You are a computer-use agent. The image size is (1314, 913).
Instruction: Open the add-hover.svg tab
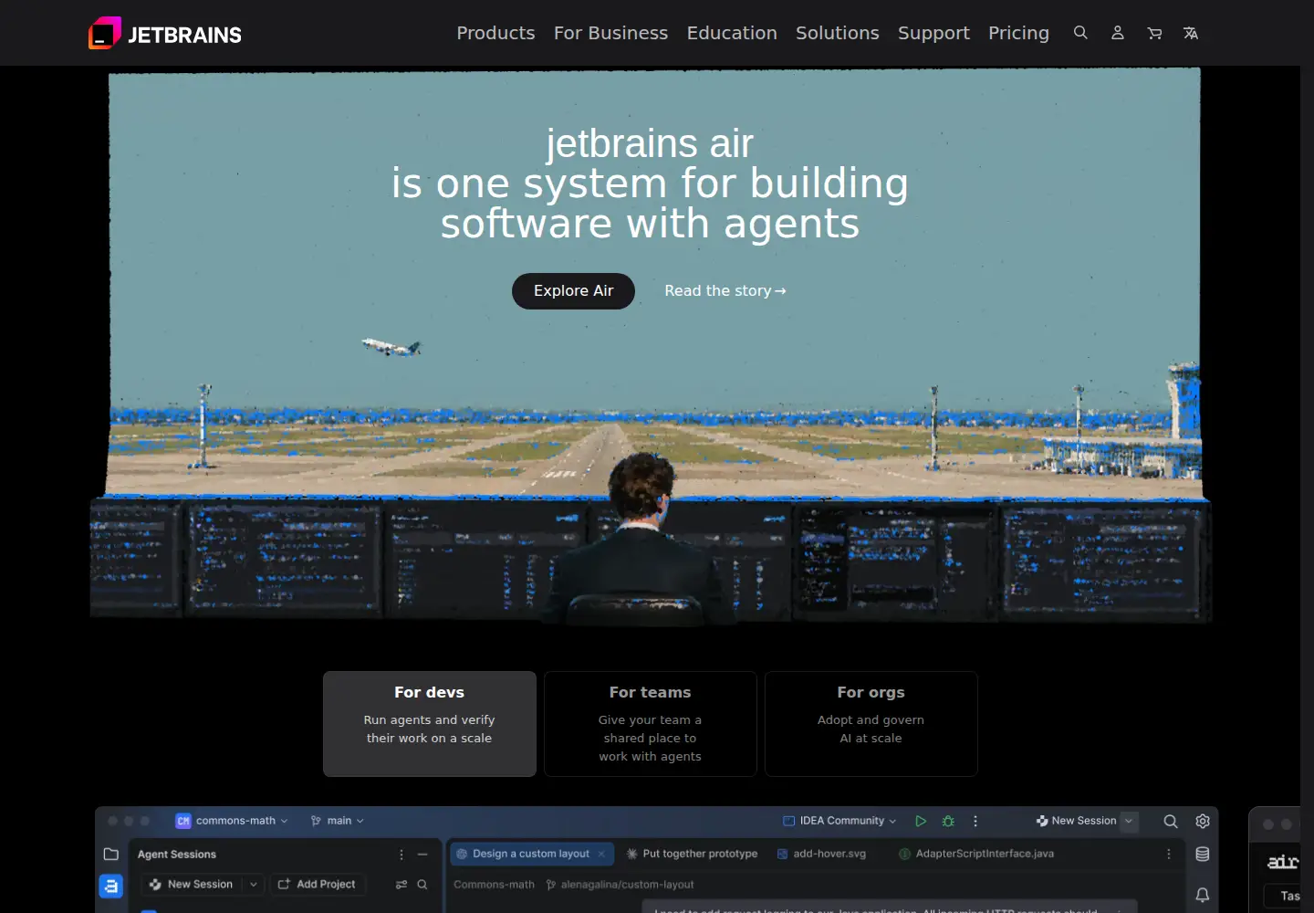(821, 854)
